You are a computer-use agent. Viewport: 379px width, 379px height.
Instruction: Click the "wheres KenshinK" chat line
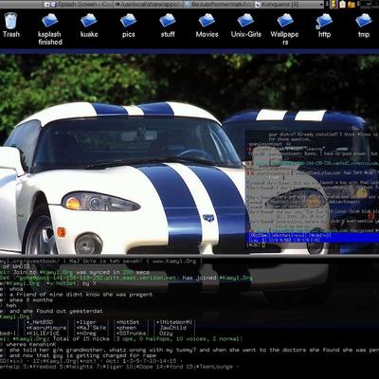31,344
